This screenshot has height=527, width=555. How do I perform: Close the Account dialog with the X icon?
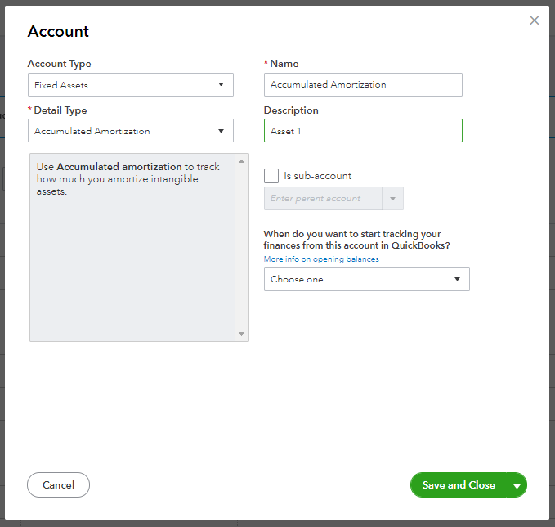535,20
